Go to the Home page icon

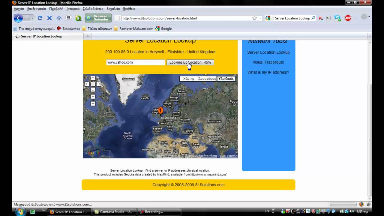tap(59, 18)
